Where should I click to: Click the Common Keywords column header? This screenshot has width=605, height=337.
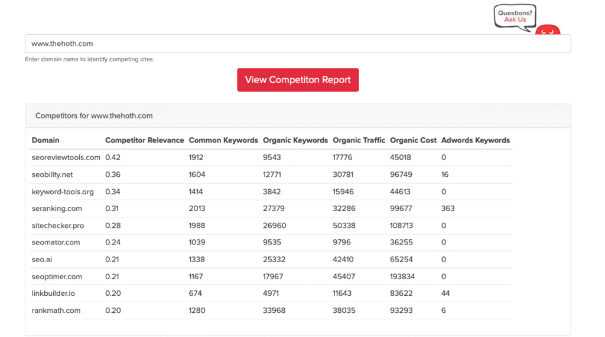click(223, 140)
